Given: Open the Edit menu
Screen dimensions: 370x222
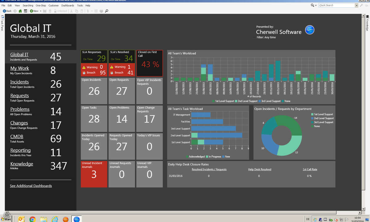Looking at the screenshot, I should (x=10, y=6).
